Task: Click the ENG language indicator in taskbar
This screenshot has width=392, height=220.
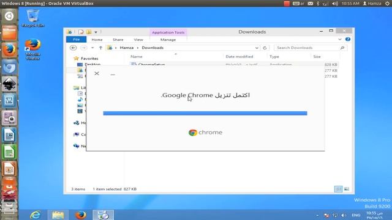Action: click(x=356, y=215)
